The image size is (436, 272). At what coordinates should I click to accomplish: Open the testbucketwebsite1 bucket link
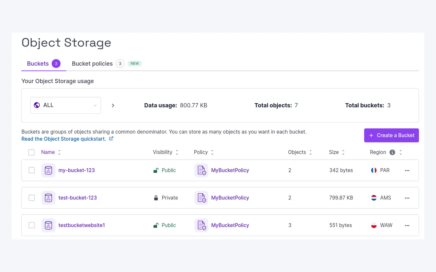(x=82, y=226)
